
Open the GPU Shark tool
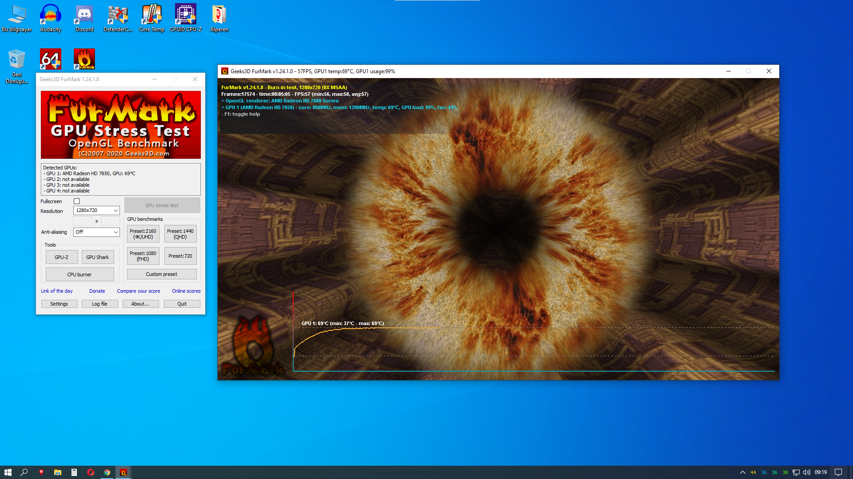point(98,257)
